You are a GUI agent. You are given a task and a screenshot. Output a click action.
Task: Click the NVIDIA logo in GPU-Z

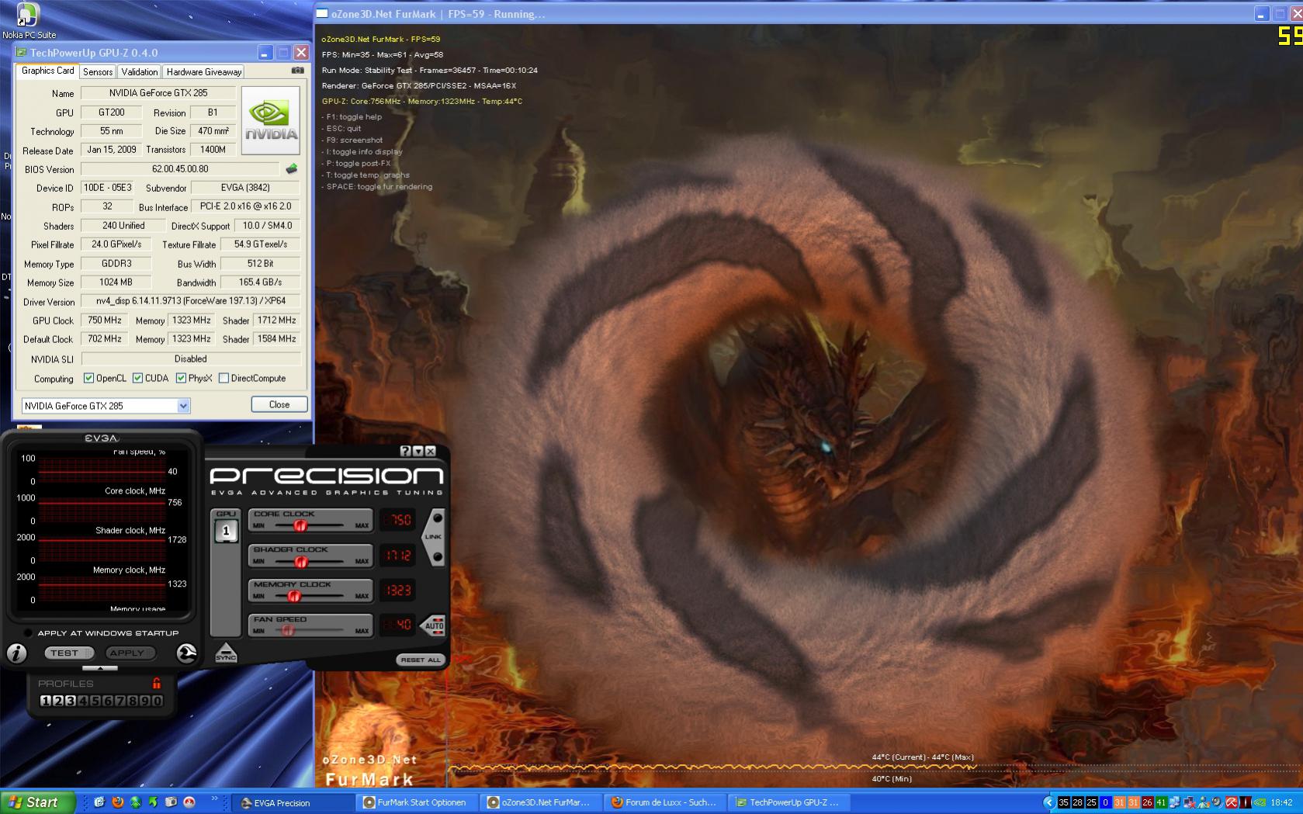pyautogui.click(x=271, y=120)
